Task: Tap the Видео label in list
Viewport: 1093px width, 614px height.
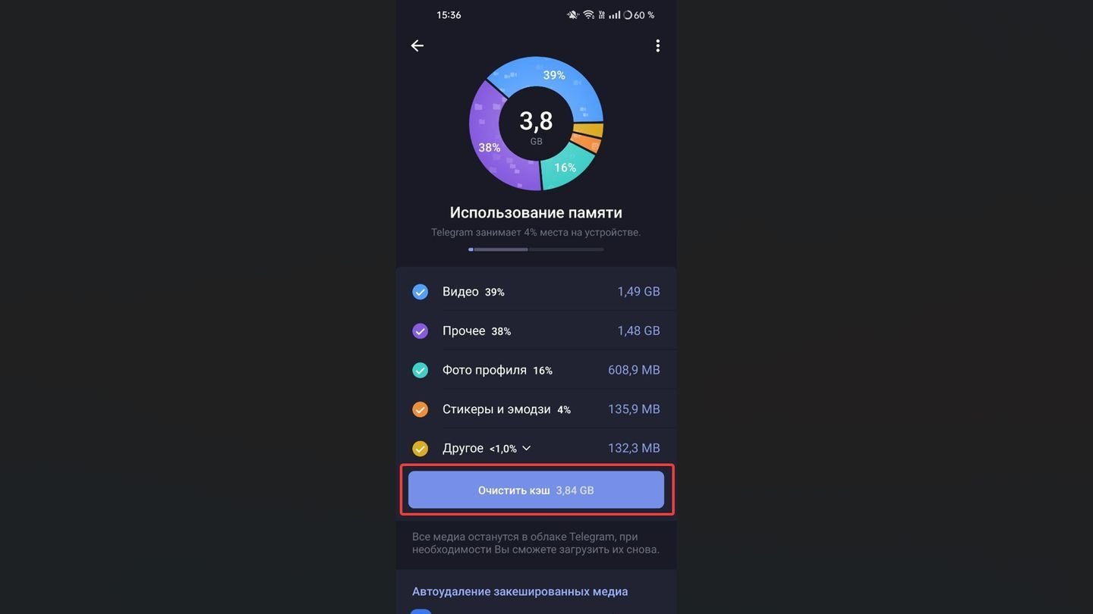Action: point(461,291)
